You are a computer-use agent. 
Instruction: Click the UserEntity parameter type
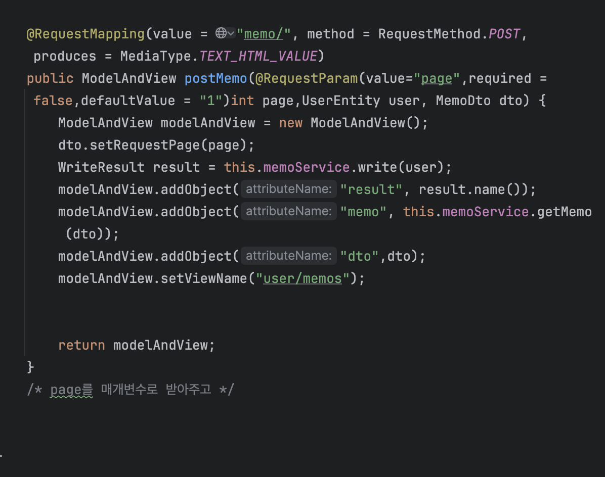click(341, 101)
